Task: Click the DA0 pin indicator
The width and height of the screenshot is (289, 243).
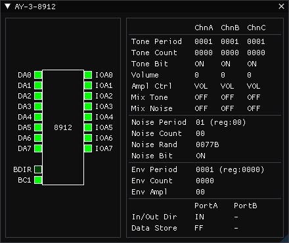Action: [x=38, y=75]
